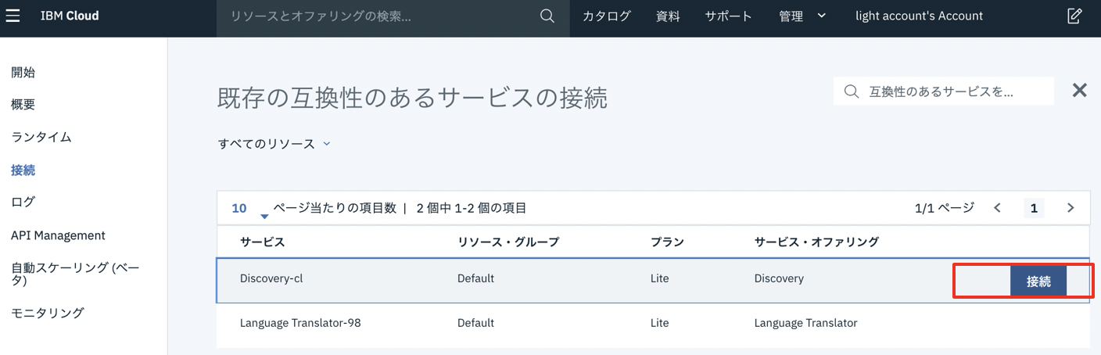Select 接続 in the sidebar

click(x=23, y=170)
